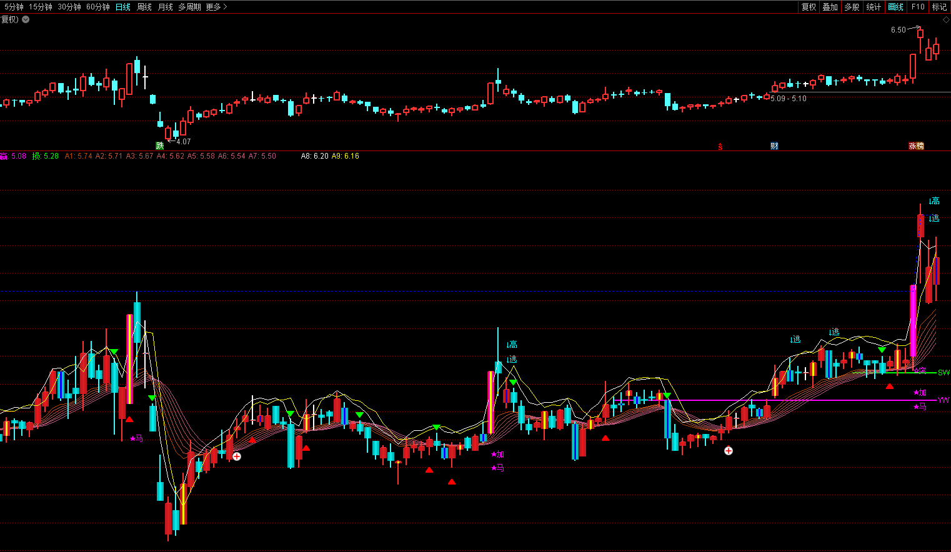Click the 统计 statistics button
The width and height of the screenshot is (951, 552).
[874, 7]
